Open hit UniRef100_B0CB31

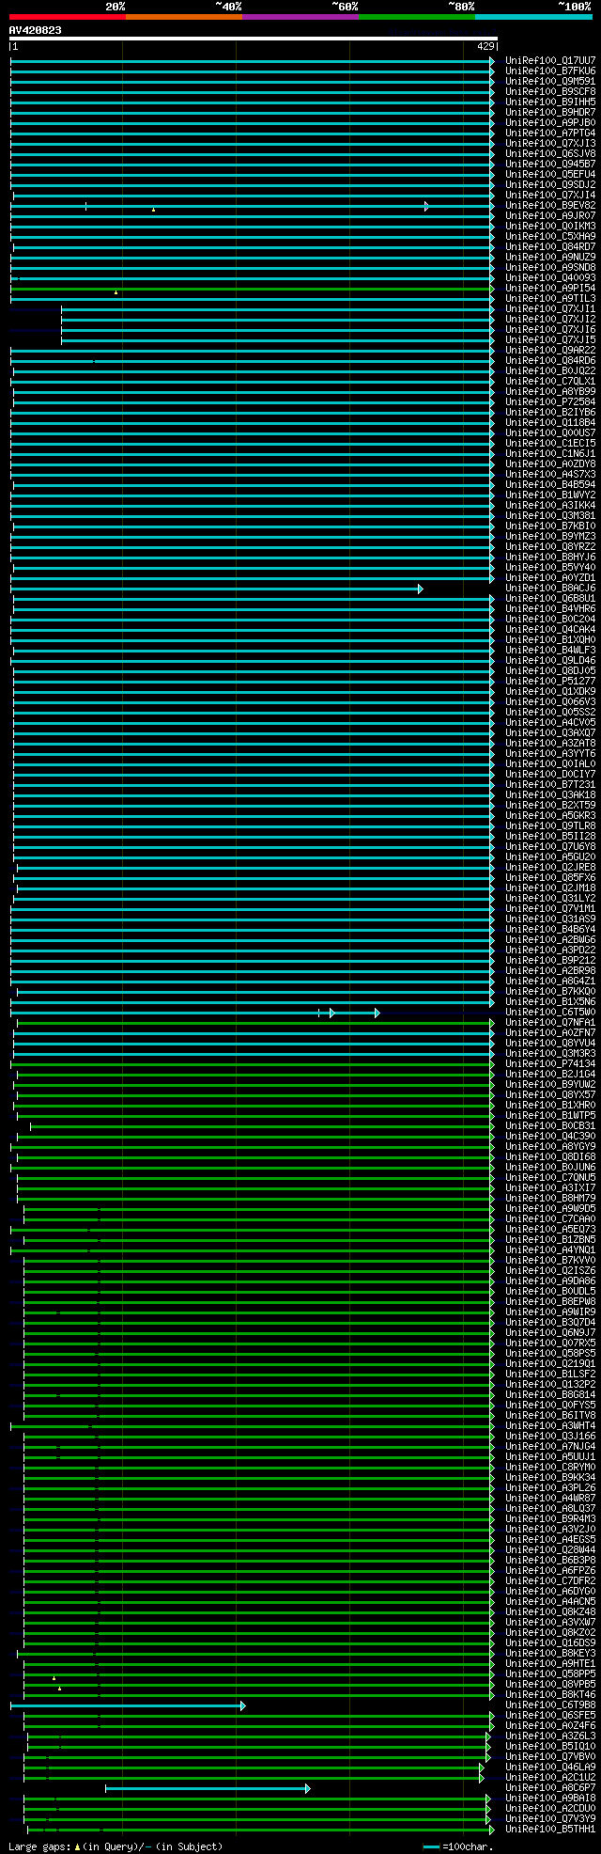550,1126
